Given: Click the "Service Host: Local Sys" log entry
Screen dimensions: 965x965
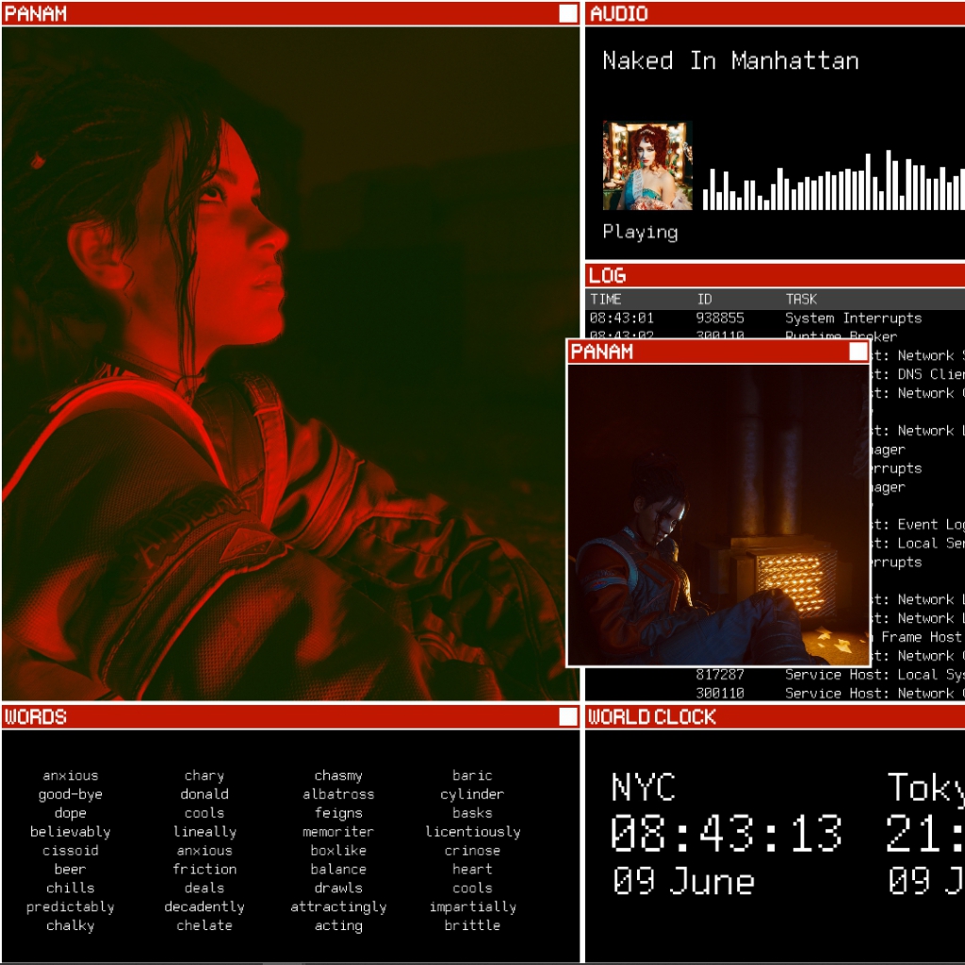Looking at the screenshot, I should click(x=875, y=675).
